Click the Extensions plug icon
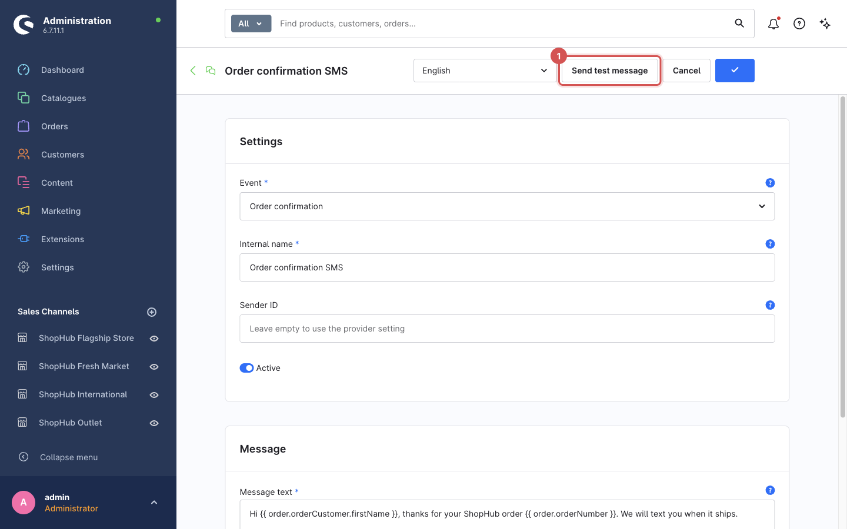Viewport: 847px width, 529px height. point(24,239)
